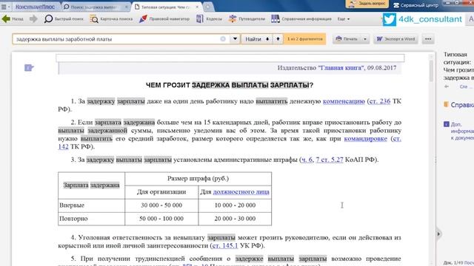Open Быстрый поиск from the toolbar

point(64,18)
